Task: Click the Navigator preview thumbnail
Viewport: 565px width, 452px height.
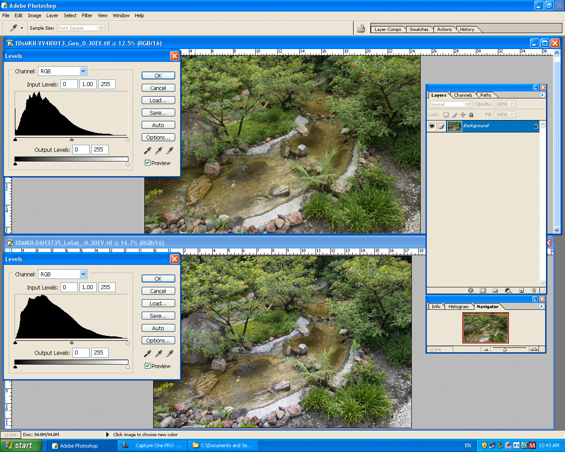Action: [x=486, y=328]
